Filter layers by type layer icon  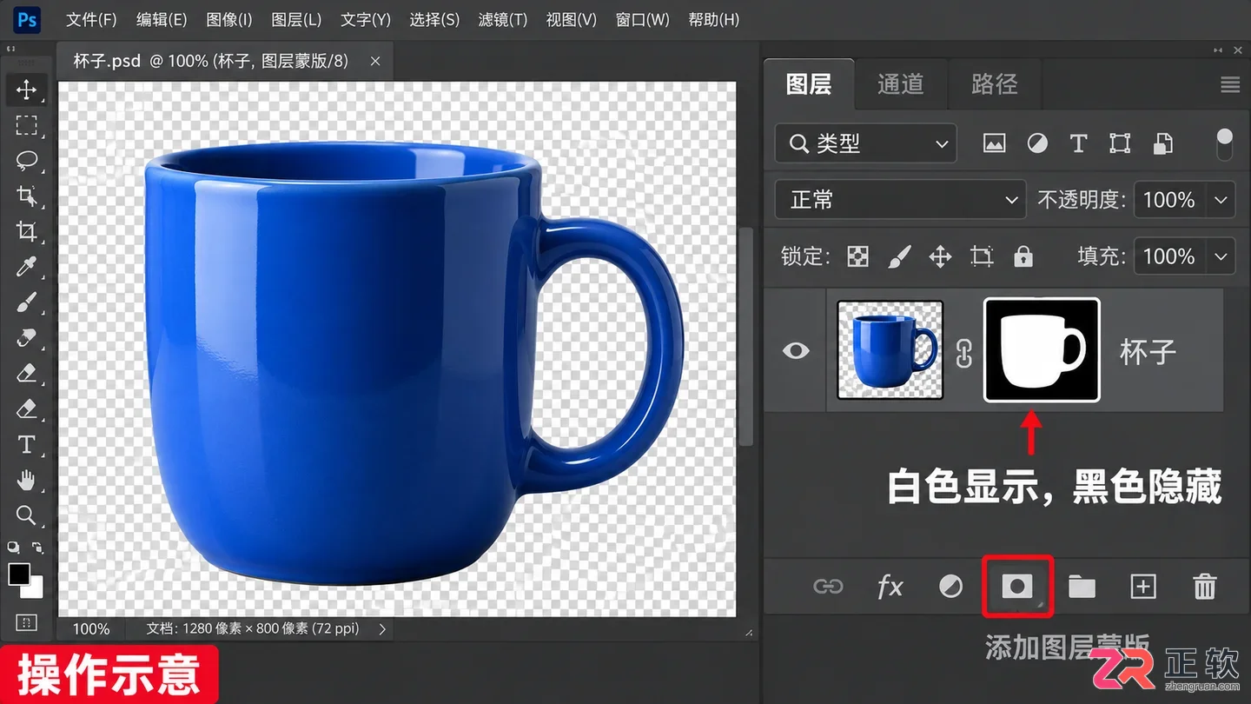coord(1078,143)
